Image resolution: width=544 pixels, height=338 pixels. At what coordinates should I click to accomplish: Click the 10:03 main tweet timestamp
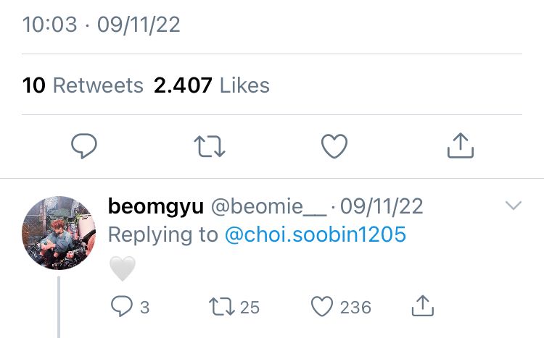[50, 25]
